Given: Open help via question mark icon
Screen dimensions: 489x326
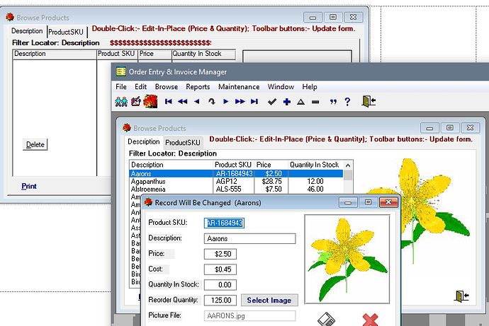Looking at the screenshot, I should point(347,102).
